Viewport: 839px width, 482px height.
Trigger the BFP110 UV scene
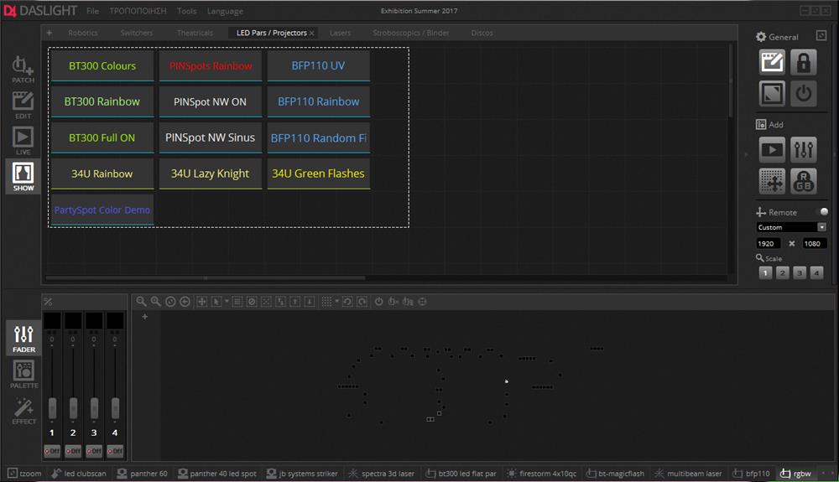click(x=318, y=65)
